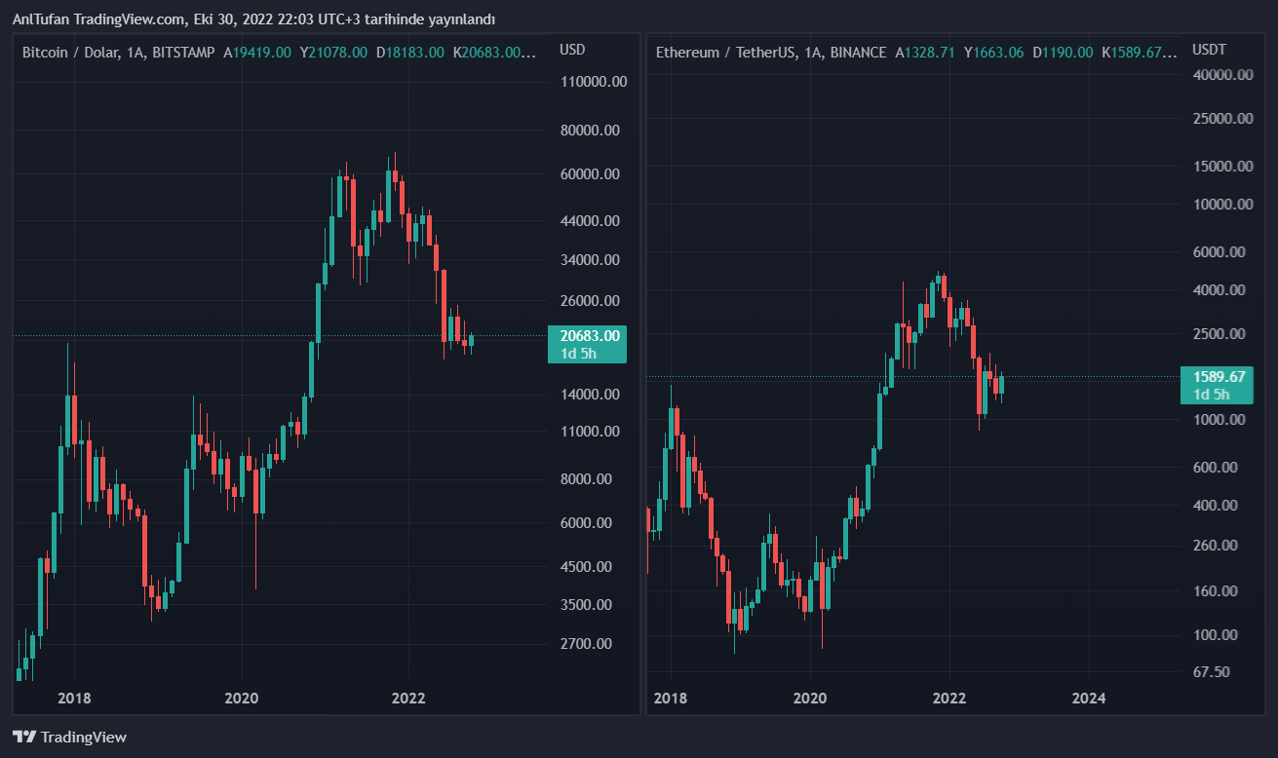Click 2020 on the Bitcoin time axis

[241, 698]
